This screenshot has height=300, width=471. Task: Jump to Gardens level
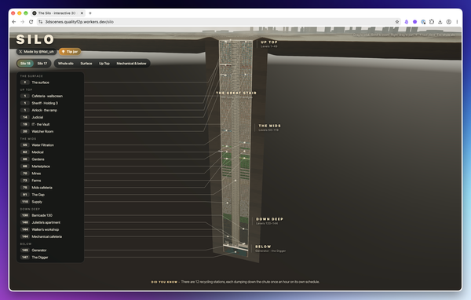pyautogui.click(x=50, y=159)
